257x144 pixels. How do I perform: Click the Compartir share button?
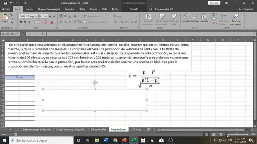point(245,9)
